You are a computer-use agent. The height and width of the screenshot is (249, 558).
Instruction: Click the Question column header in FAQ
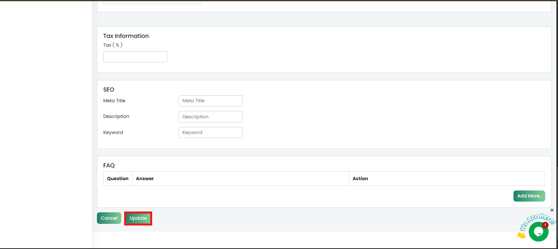pyautogui.click(x=118, y=179)
